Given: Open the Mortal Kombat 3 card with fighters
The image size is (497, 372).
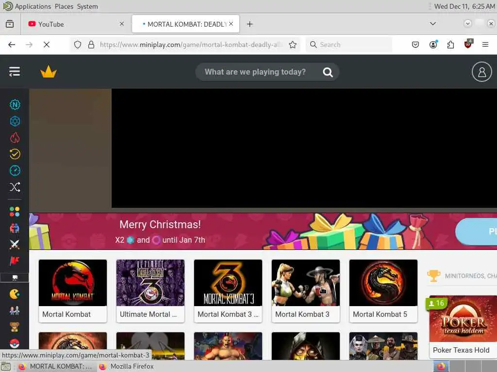Looking at the screenshot, I should 306,291.
